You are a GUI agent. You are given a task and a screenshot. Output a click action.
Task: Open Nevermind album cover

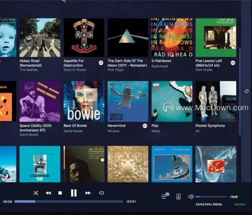(128, 101)
